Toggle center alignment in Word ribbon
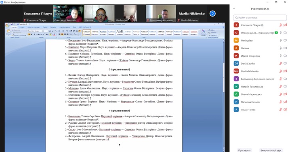 [62, 34]
